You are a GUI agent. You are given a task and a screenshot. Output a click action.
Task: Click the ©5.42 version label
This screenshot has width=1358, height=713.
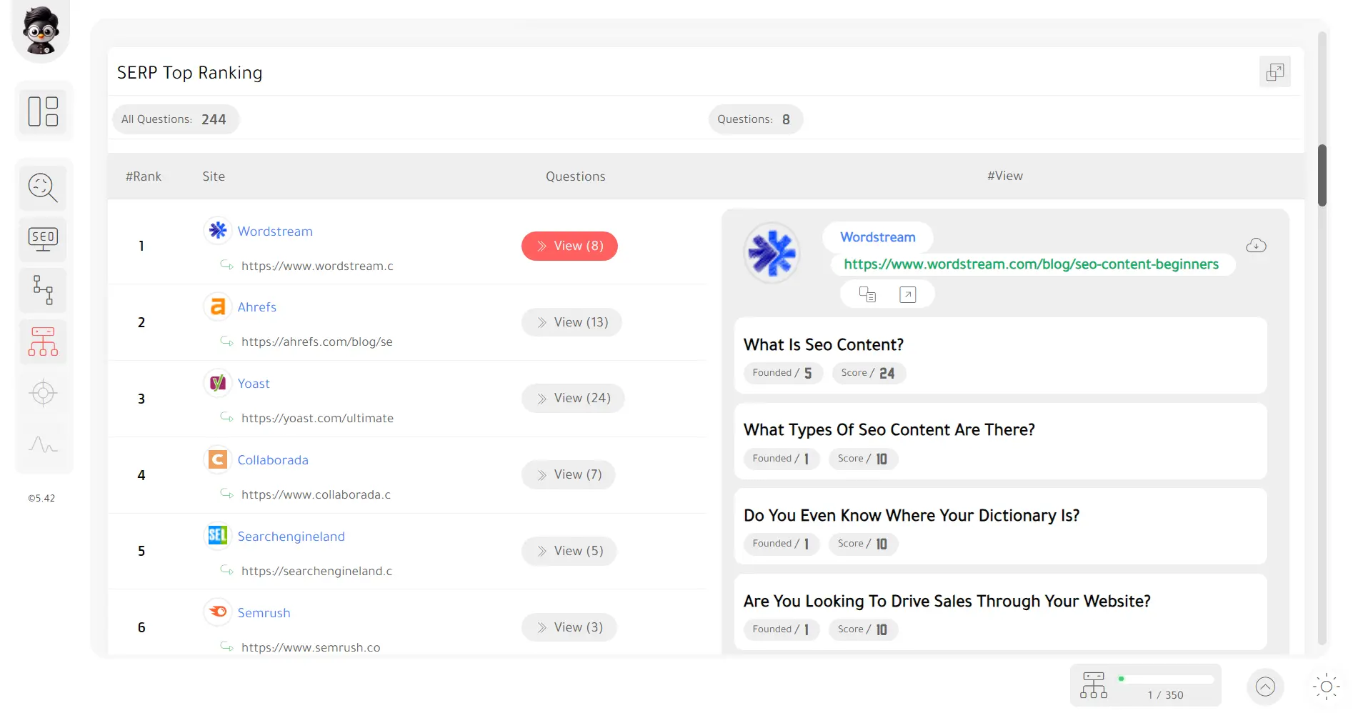(41, 498)
